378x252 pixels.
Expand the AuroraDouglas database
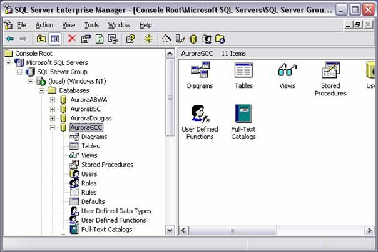(x=53, y=119)
